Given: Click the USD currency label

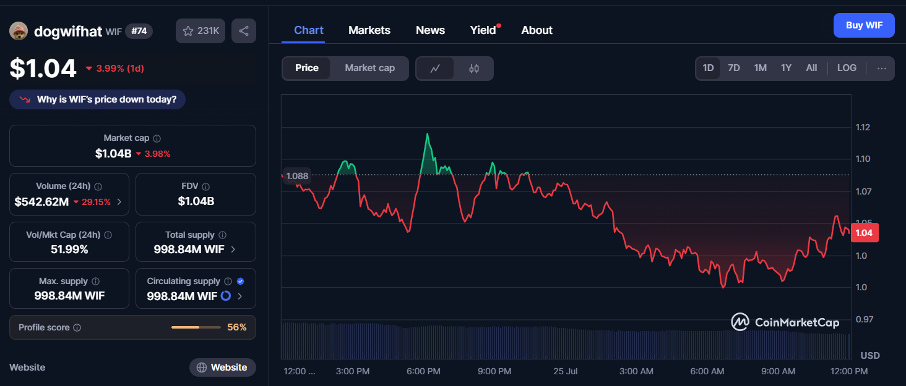Looking at the screenshot, I should point(870,356).
